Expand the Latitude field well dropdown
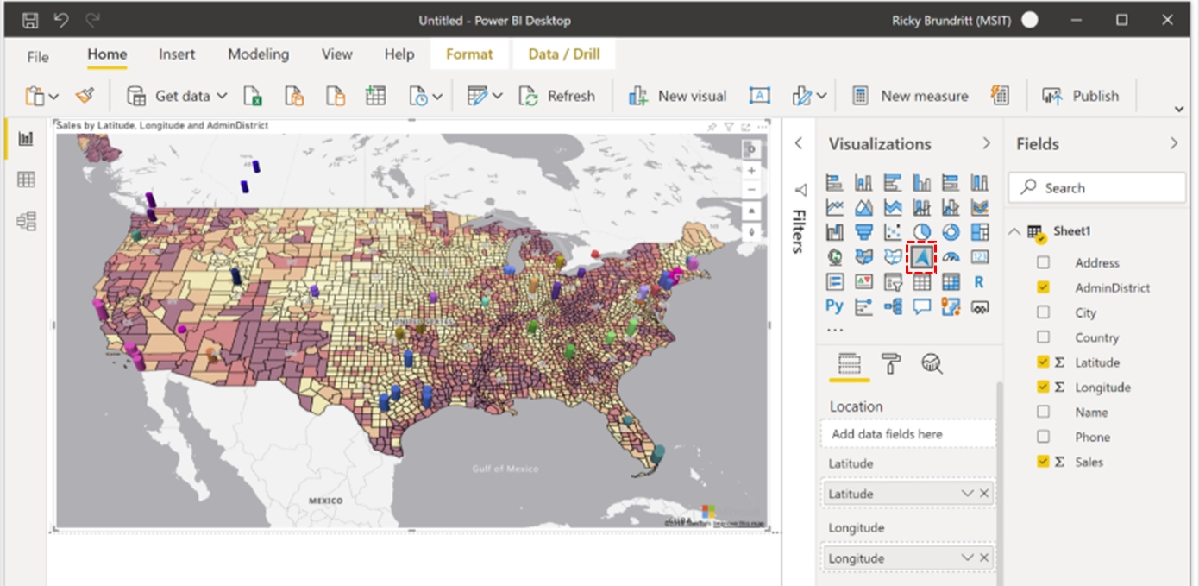 968,494
